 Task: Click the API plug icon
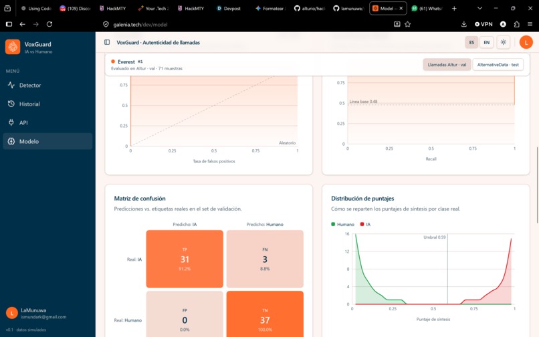point(11,122)
